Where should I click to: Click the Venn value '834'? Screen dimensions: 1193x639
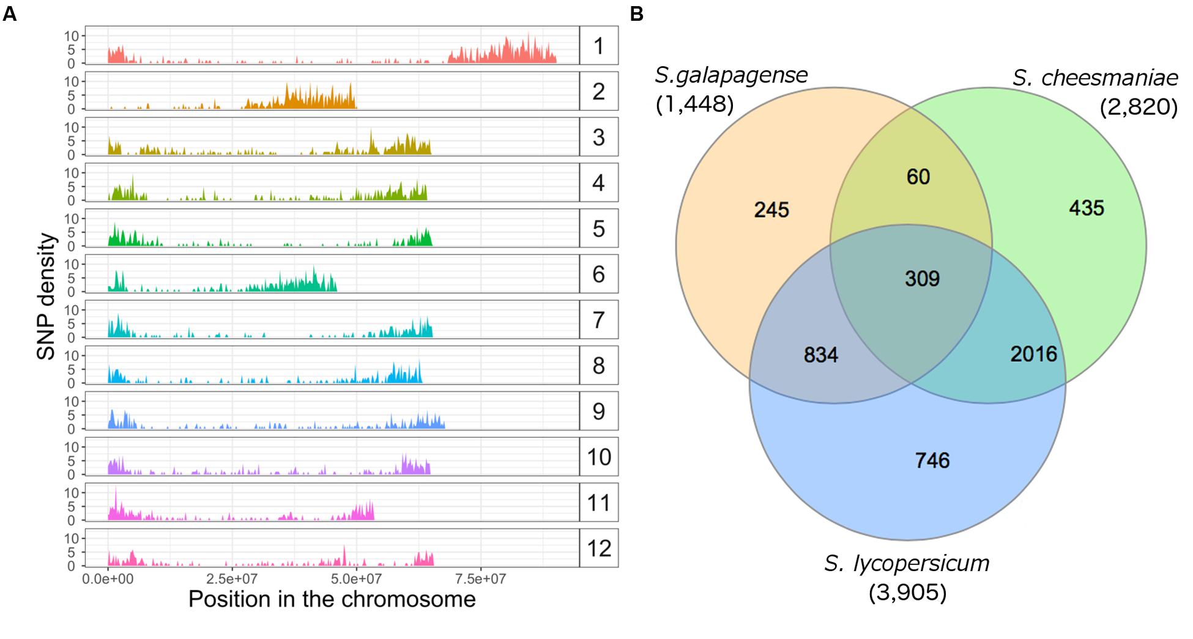coord(820,355)
